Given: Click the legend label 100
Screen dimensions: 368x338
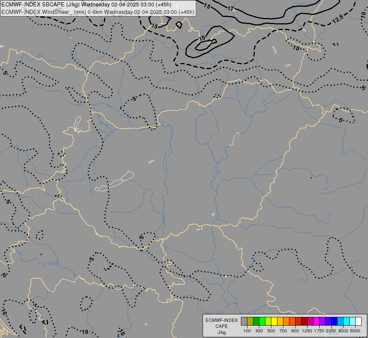Looking at the screenshot, I should pyautogui.click(x=247, y=331).
